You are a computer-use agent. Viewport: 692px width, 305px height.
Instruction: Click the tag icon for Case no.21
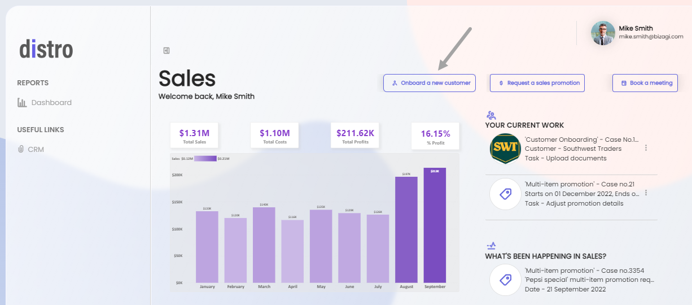tap(505, 194)
